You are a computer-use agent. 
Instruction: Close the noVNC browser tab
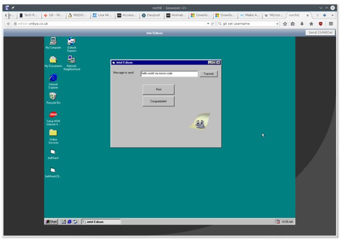308,15
